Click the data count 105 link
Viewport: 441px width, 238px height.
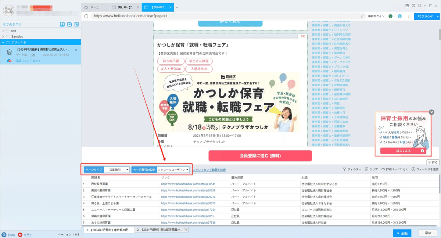(32, 55)
